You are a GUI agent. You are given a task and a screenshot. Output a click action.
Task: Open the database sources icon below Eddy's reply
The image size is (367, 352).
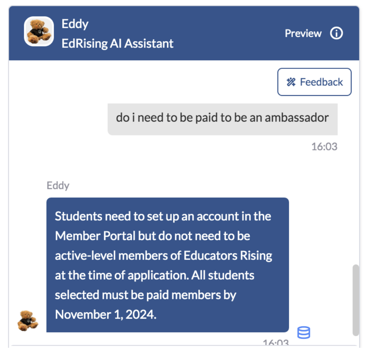(303, 332)
